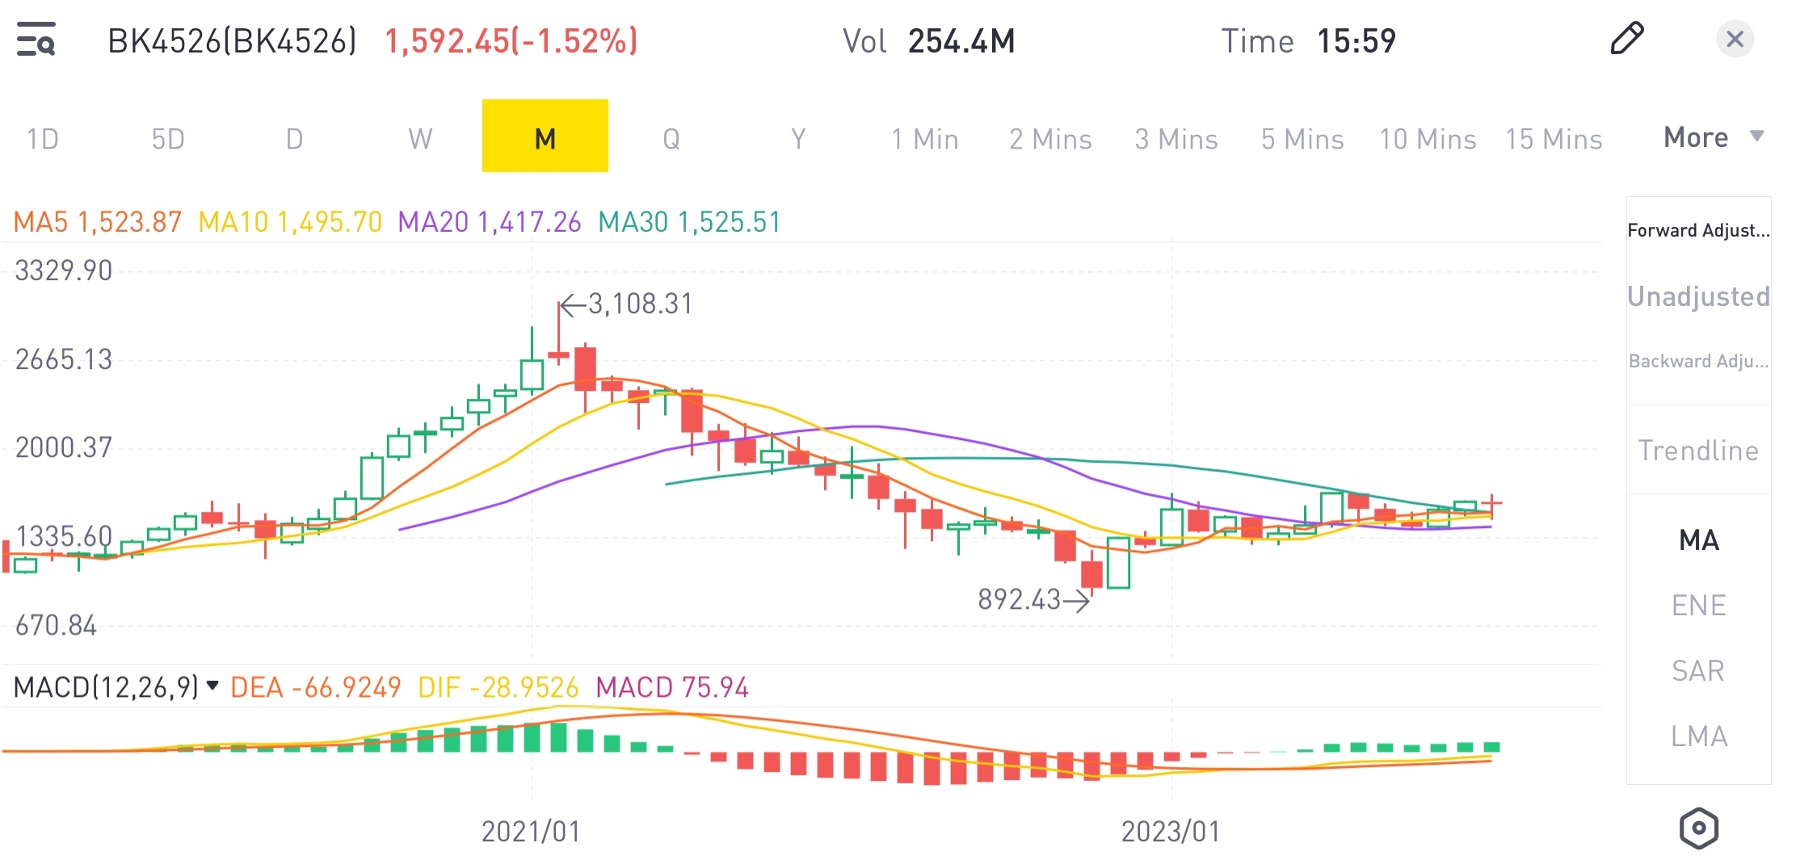Show the SAR indicator
Image resolution: width=1796 pixels, height=864 pixels.
pyautogui.click(x=1697, y=669)
